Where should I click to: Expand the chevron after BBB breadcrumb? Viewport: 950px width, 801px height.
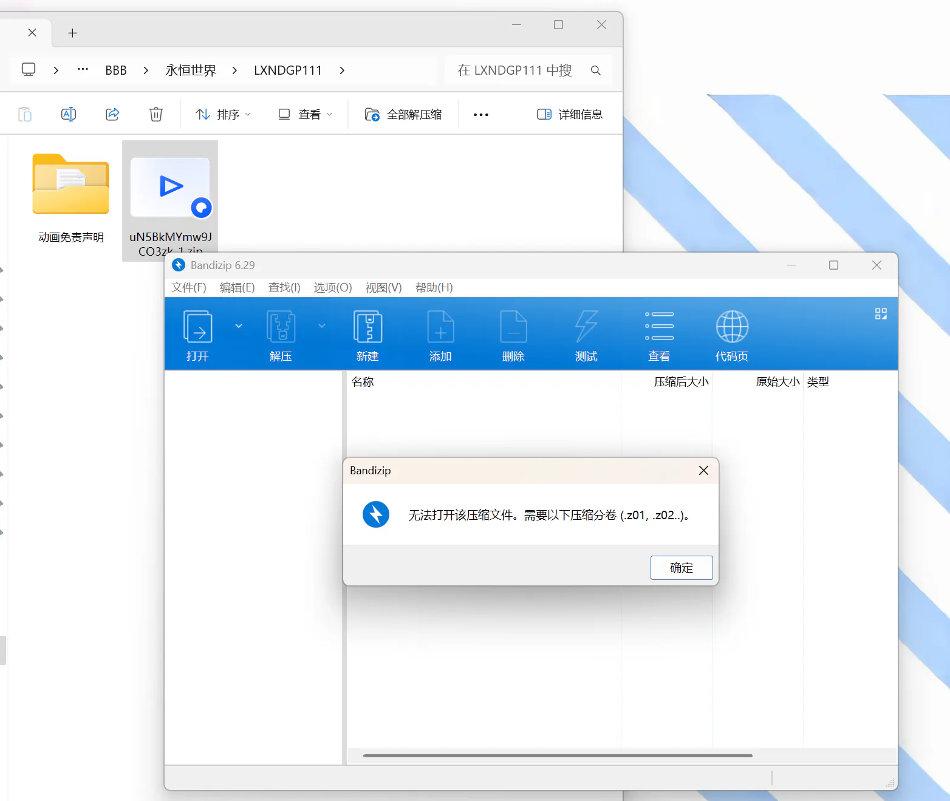146,70
